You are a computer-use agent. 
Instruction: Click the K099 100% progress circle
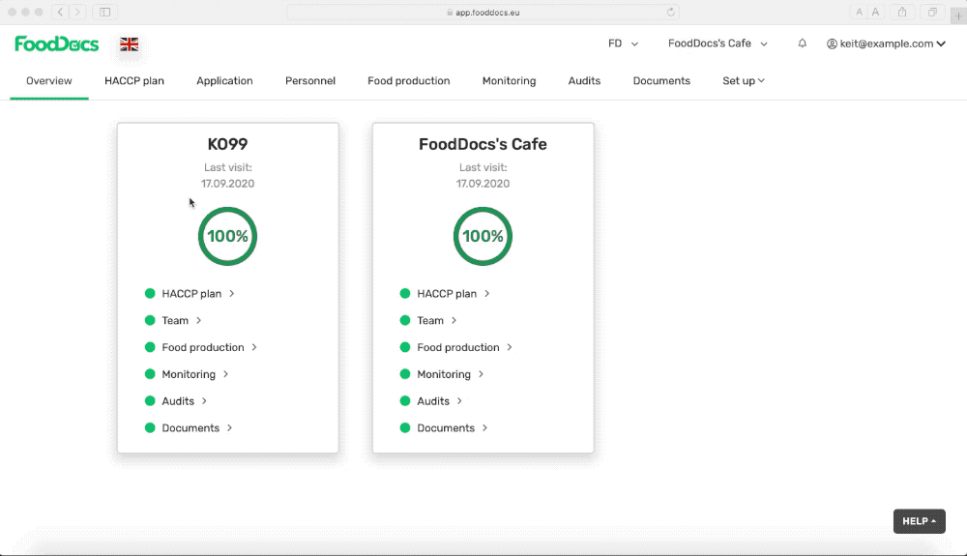click(x=227, y=236)
